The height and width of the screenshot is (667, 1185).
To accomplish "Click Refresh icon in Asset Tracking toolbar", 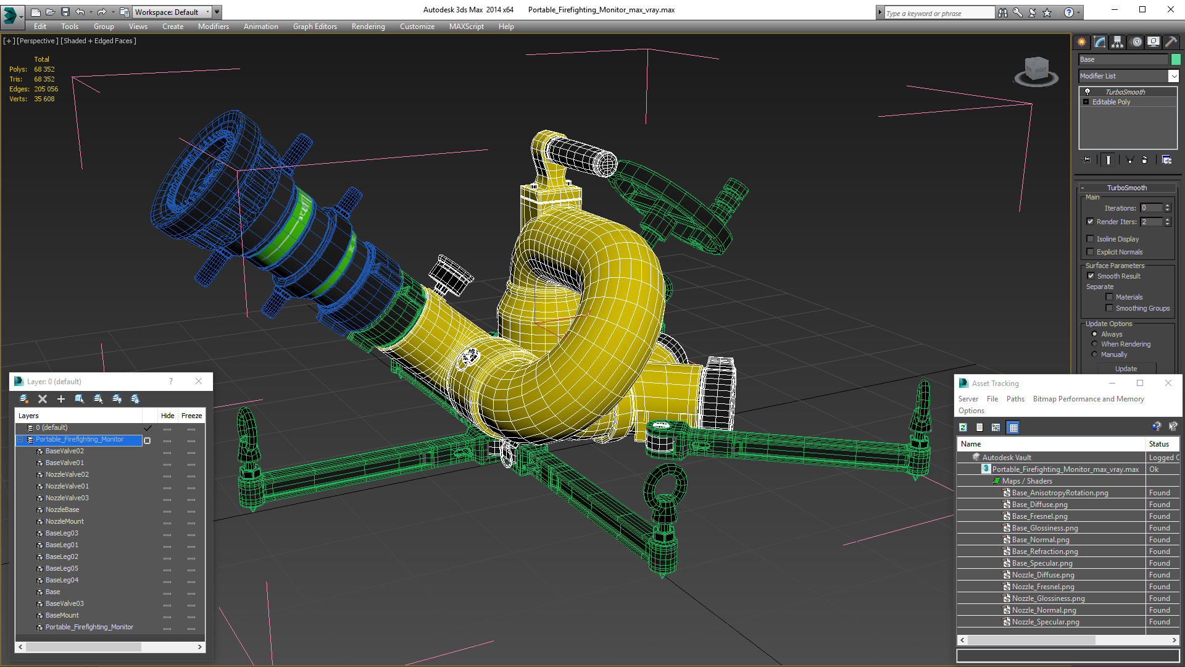I will [963, 427].
